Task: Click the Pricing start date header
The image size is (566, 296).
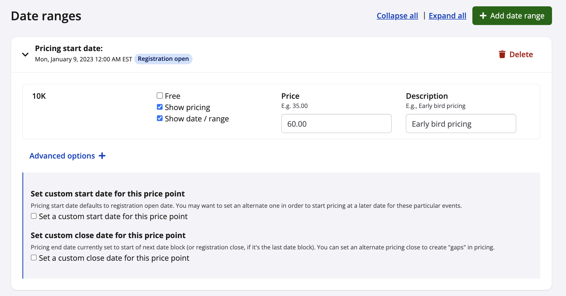Action: click(69, 48)
